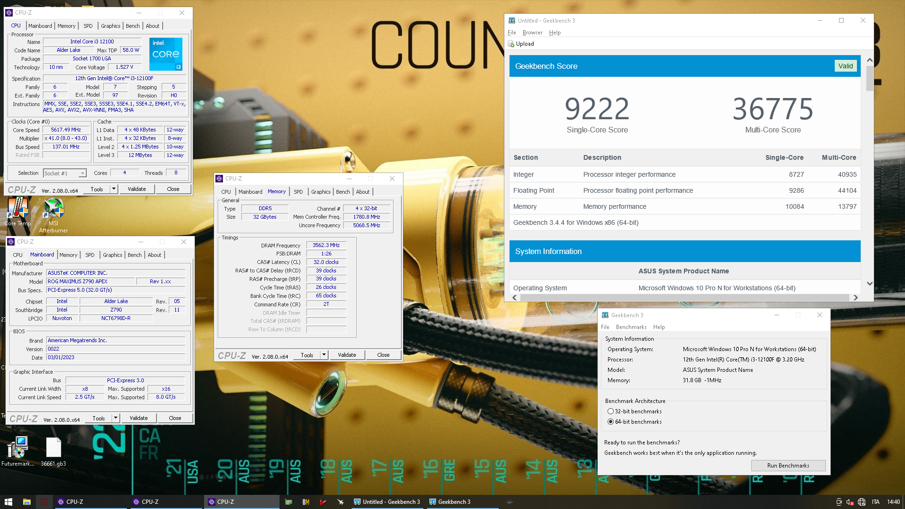Click the Floating Point row in Geekbench table
The width and height of the screenshot is (905, 509).
point(685,190)
